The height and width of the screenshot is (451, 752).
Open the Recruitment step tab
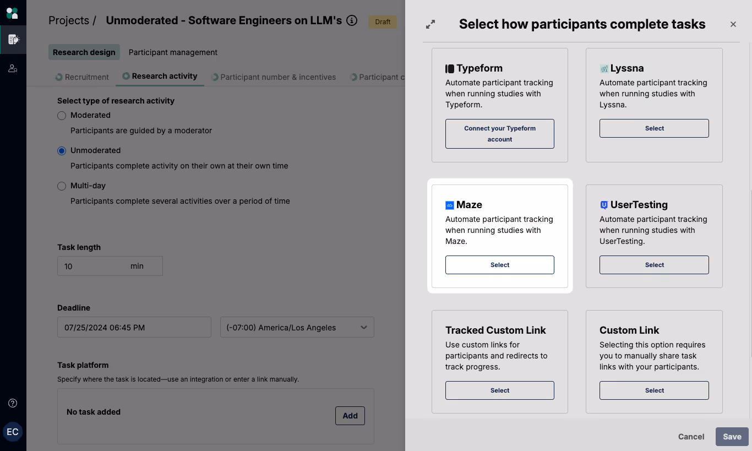tap(82, 77)
